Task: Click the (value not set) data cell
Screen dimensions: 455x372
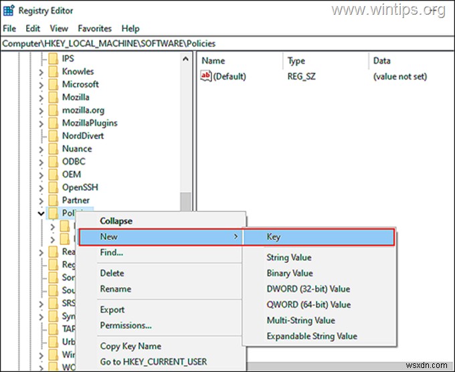Action: (x=400, y=76)
